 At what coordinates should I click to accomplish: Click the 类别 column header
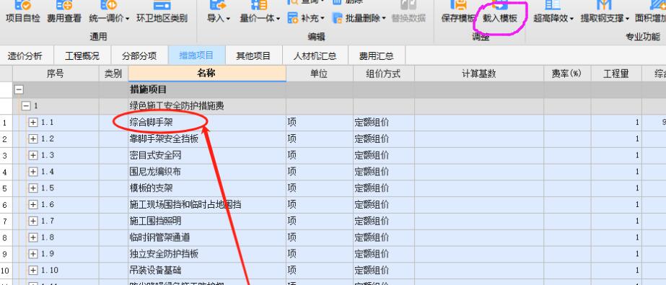click(113, 74)
